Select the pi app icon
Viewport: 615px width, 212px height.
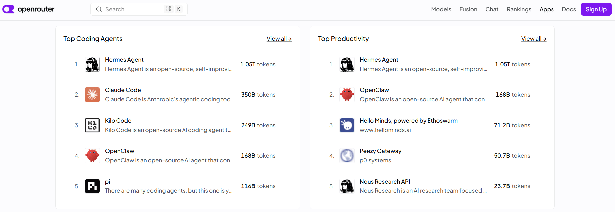pos(92,186)
